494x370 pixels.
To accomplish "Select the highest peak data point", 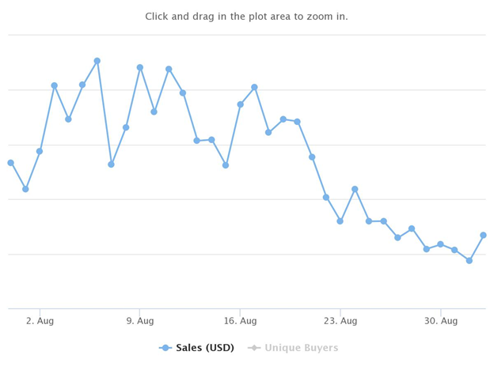I will [x=97, y=61].
